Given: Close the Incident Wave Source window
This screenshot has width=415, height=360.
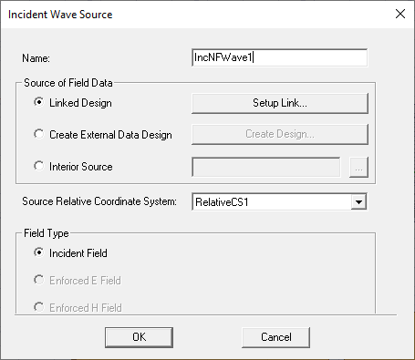Looking at the screenshot, I should tap(400, 14).
